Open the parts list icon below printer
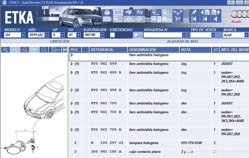 click(107, 19)
